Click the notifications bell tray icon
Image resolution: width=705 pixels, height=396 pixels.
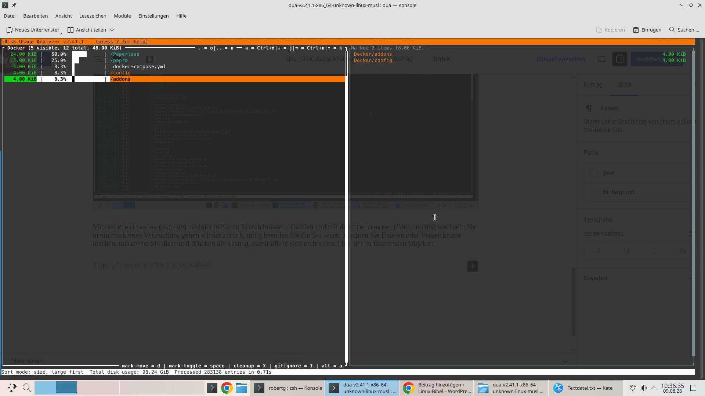pyautogui.click(x=633, y=388)
